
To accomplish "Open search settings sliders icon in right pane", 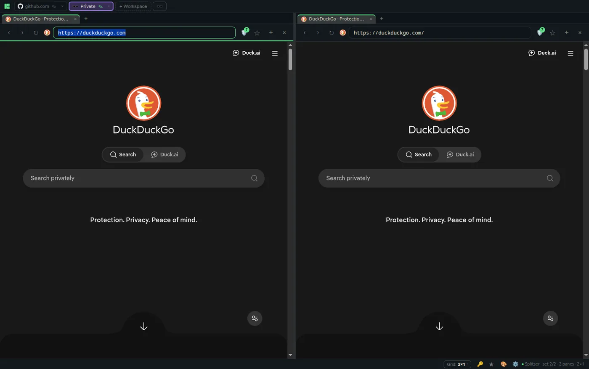I will (551, 318).
